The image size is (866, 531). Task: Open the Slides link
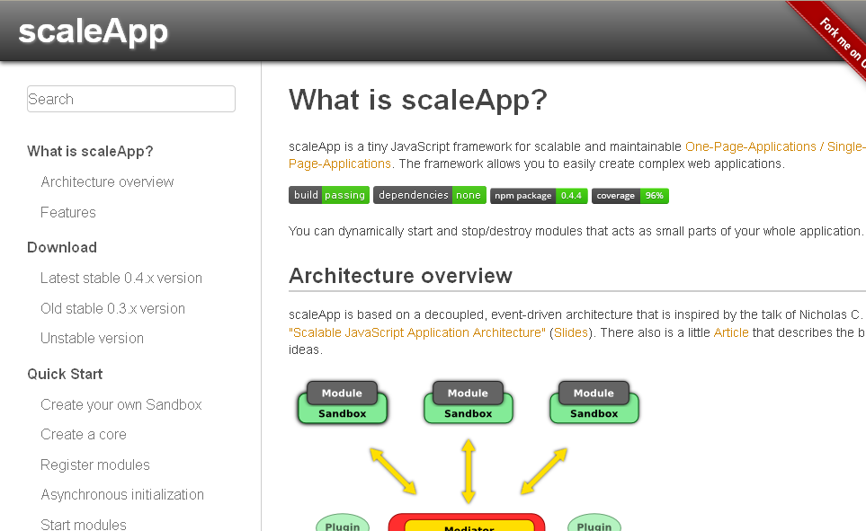[x=571, y=332]
